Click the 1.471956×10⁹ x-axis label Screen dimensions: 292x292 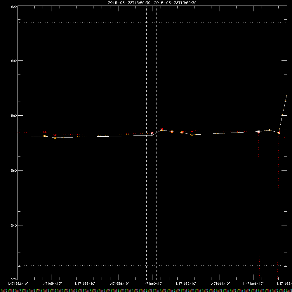85,284
